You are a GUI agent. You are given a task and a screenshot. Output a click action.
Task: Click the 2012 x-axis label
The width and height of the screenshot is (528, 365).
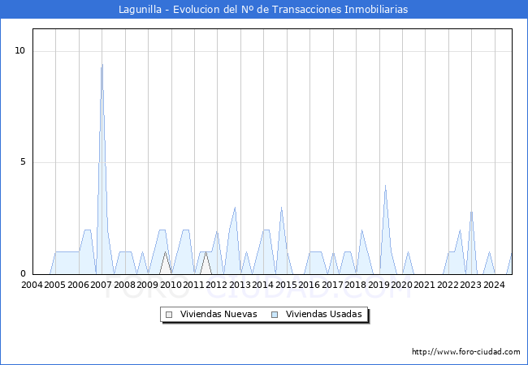point(217,285)
